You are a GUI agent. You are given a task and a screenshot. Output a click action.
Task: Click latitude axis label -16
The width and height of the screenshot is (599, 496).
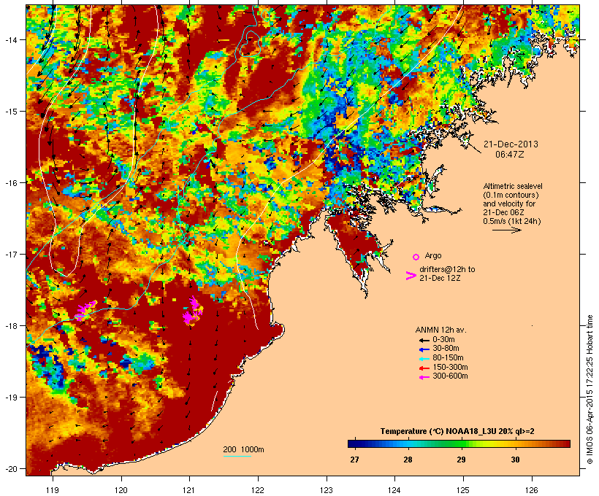point(10,183)
